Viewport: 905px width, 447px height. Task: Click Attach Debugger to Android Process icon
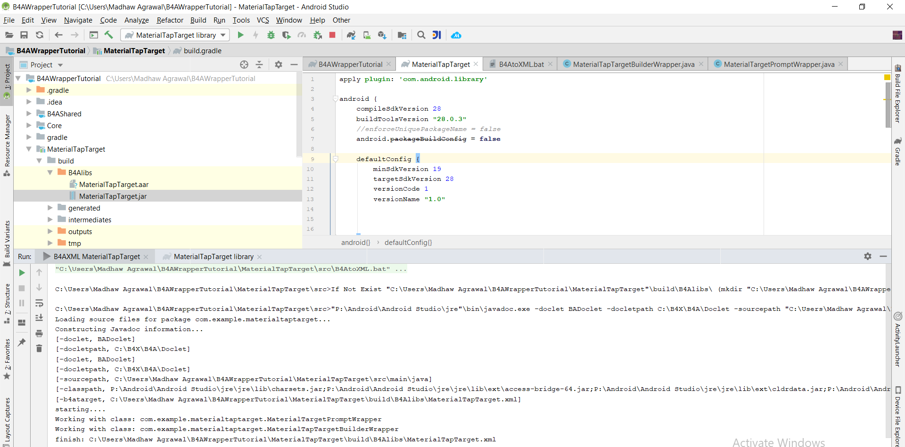(318, 35)
